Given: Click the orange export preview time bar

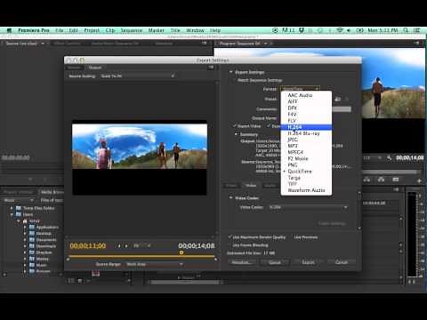Looking at the screenshot, I should click(141, 256).
